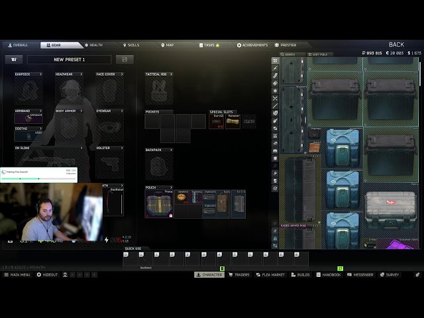Expand the Eyewear slot chevron
This screenshot has height=318, width=424.
(x=122, y=111)
